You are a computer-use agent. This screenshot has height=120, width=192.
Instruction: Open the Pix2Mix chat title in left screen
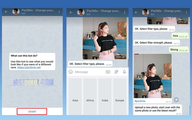point(38,10)
